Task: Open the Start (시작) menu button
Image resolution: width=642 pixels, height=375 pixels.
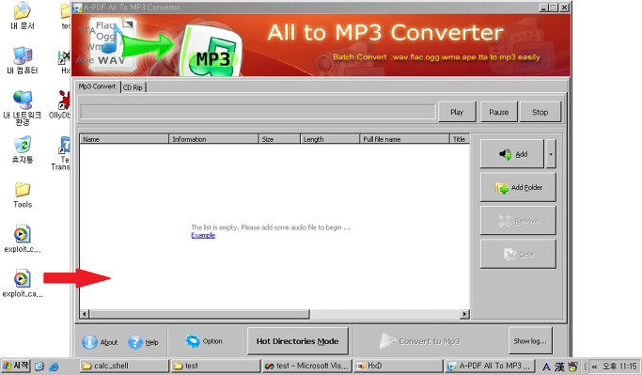Action: click(x=16, y=366)
